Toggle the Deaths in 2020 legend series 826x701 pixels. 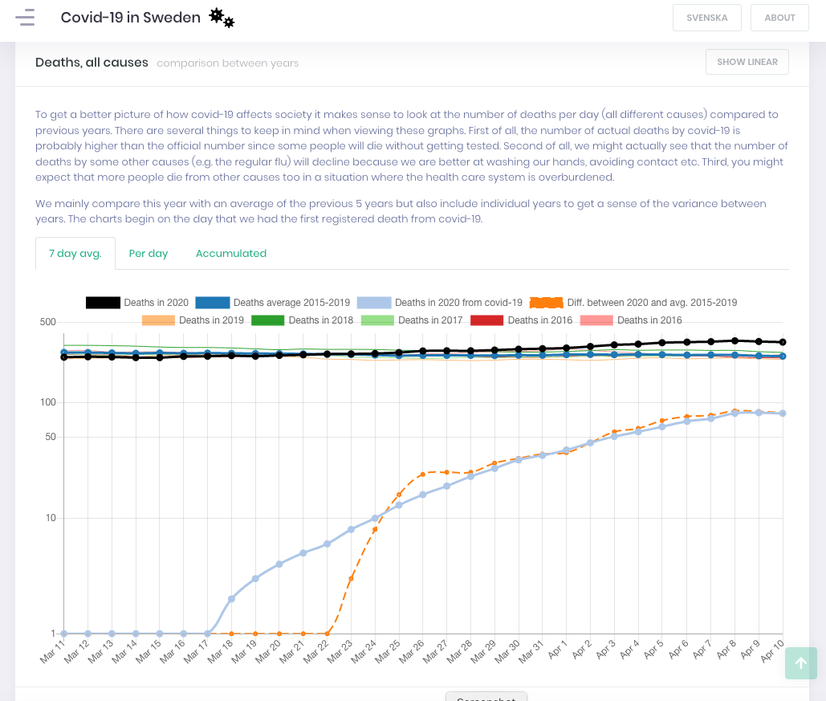pyautogui.click(x=137, y=303)
